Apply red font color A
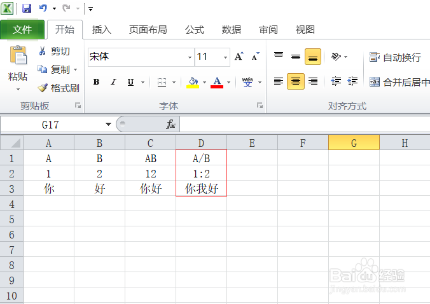430x304 pixels. [217, 82]
